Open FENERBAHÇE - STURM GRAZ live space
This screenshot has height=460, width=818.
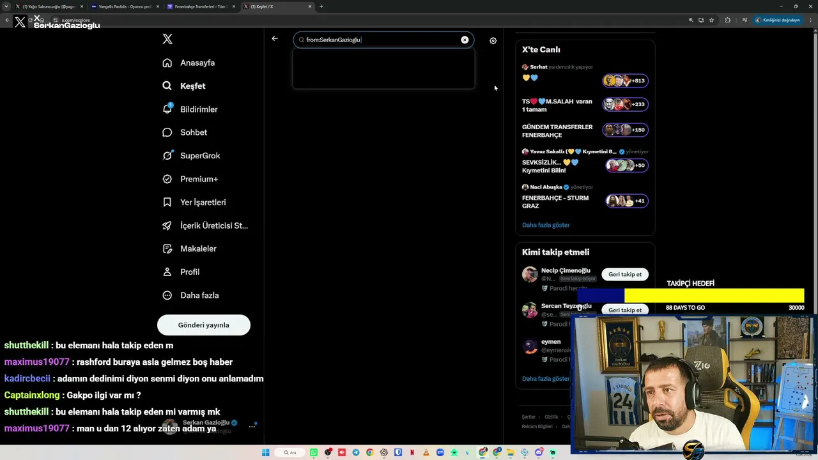585,197
